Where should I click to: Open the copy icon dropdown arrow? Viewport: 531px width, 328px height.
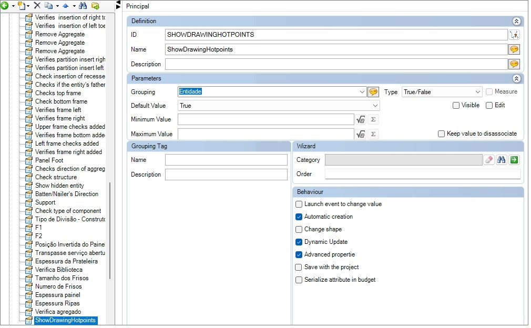[x=57, y=6]
